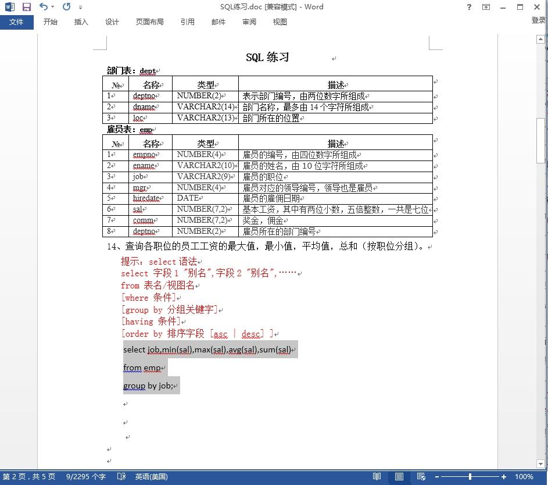Switch to Web Layout view icon
The height and width of the screenshot is (485, 548).
[x=421, y=477]
